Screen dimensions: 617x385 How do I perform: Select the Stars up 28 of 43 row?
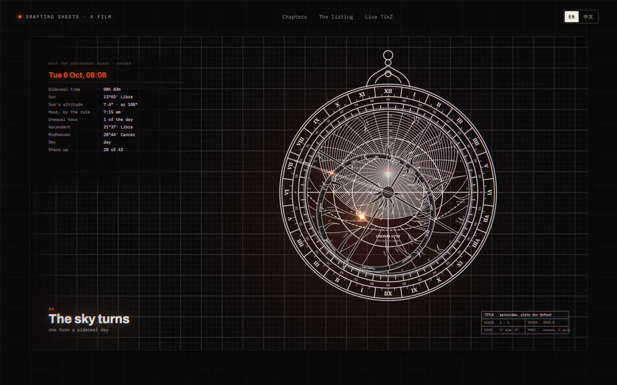86,150
